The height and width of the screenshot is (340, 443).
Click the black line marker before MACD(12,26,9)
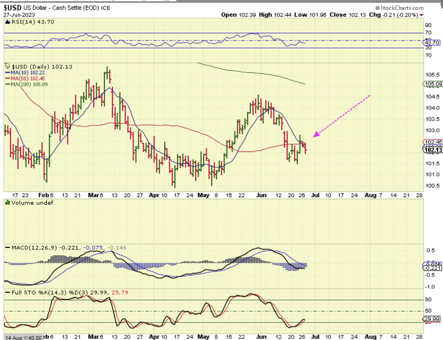(7, 248)
